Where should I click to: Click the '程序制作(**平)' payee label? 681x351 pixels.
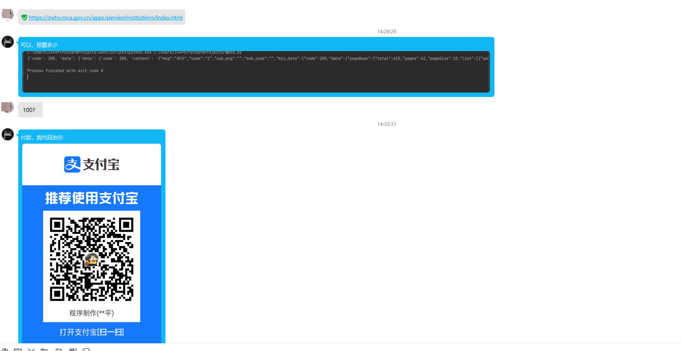(x=92, y=313)
